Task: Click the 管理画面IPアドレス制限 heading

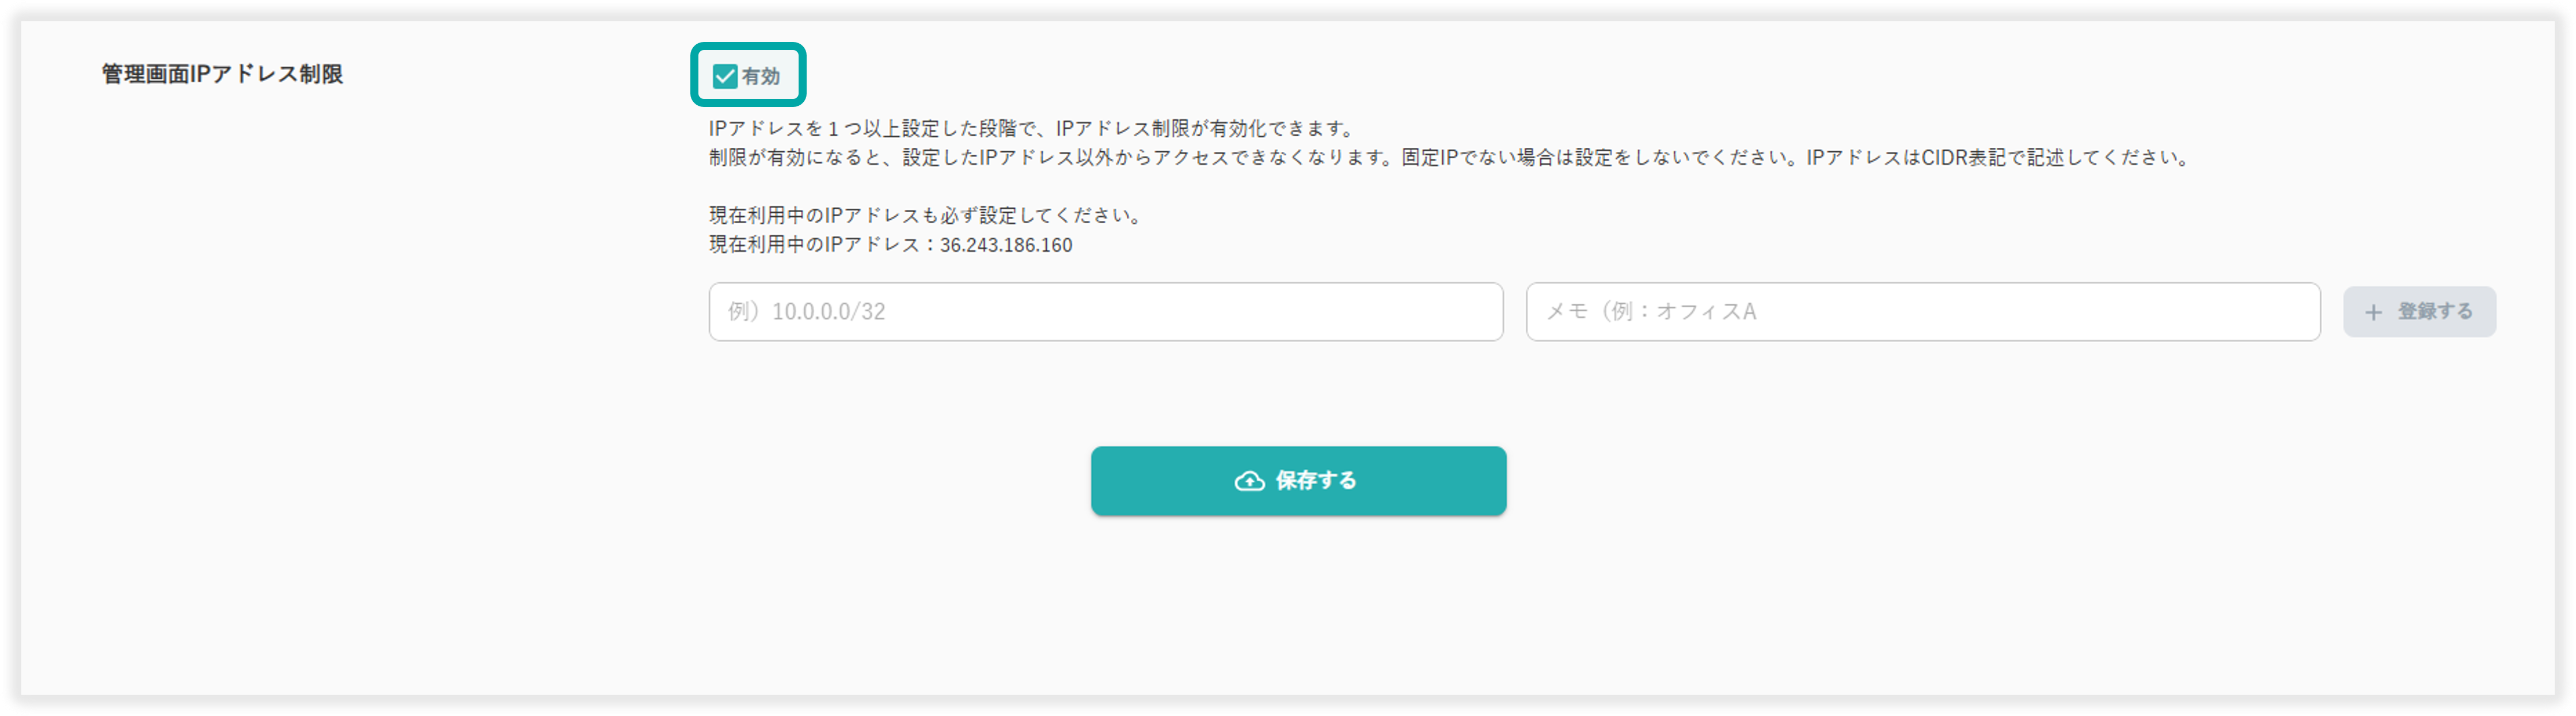Action: tap(222, 74)
